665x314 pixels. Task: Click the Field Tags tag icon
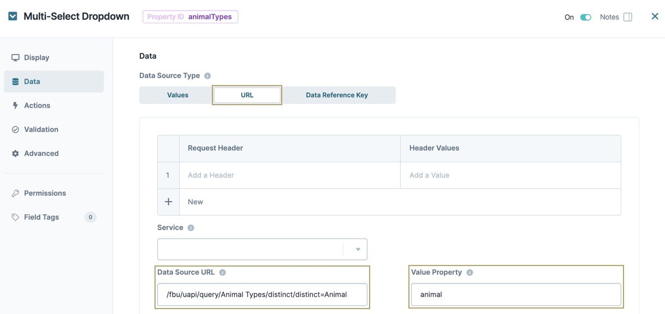pyautogui.click(x=15, y=217)
